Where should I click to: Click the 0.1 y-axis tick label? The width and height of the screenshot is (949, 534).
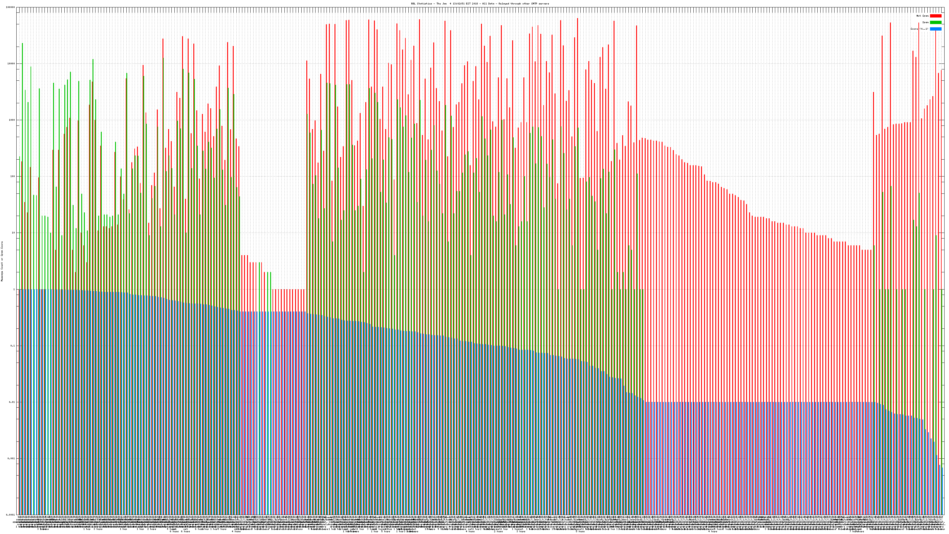pos(13,346)
